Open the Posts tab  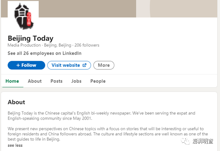(x=56, y=81)
